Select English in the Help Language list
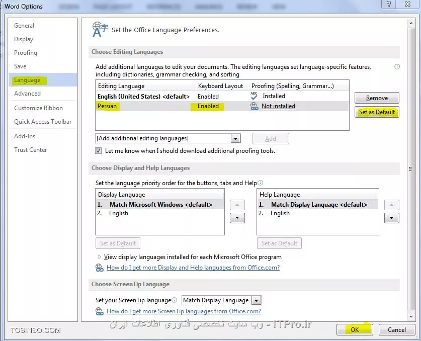 click(x=318, y=213)
